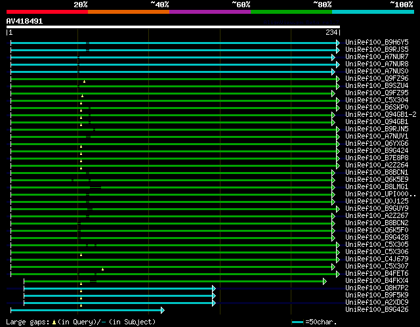This screenshot has height=327, width=420.
Task: Select hit label UniRef100_B9G424
Action: pyautogui.click(x=377, y=151)
